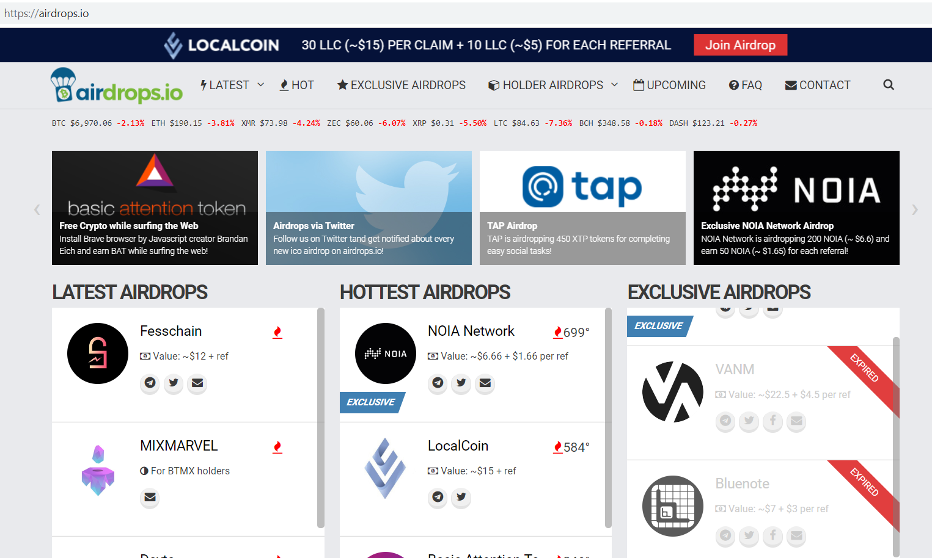Open the MIXMARVEL airdrop title link
This screenshot has width=932, height=558.
click(178, 446)
